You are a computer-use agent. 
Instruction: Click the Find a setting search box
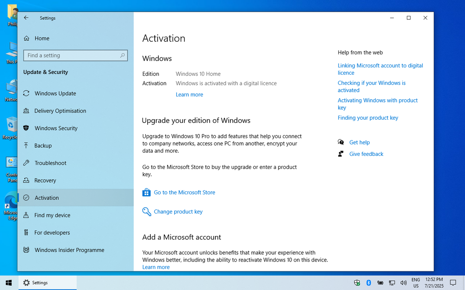click(76, 55)
